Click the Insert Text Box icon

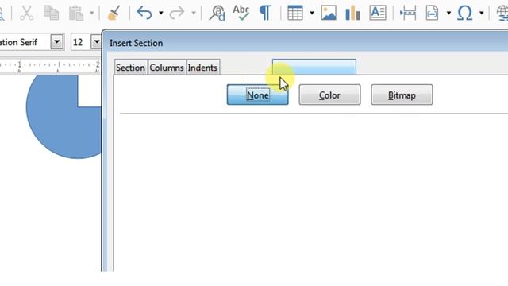click(378, 13)
